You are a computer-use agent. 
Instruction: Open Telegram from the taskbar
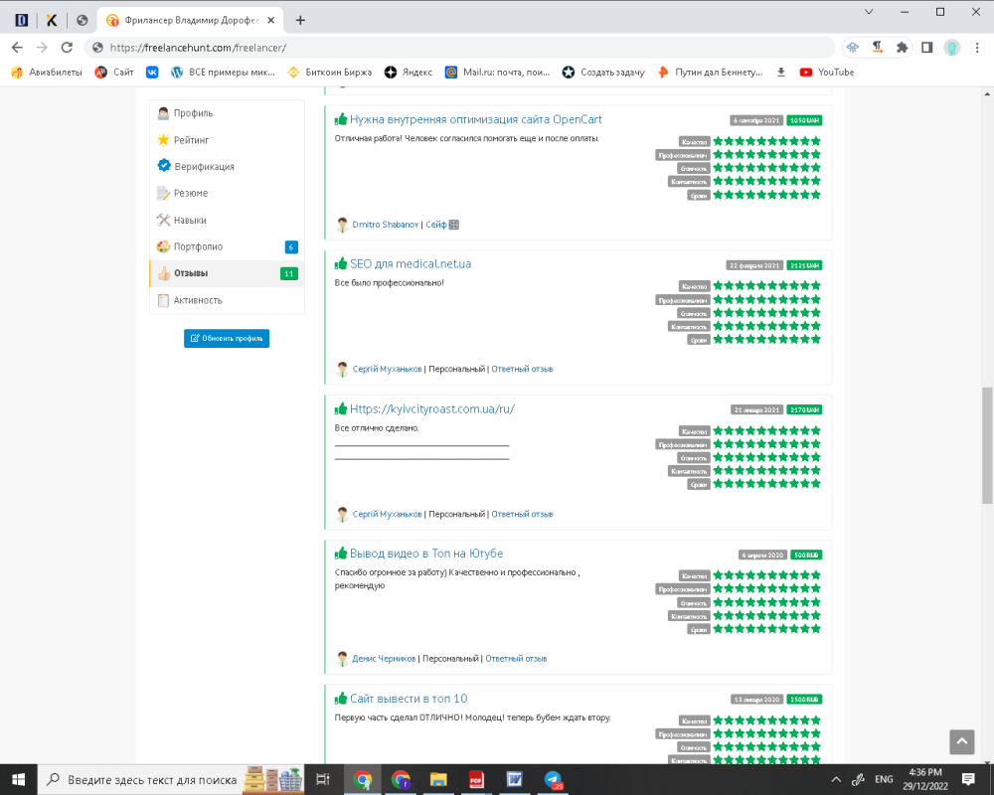point(552,779)
